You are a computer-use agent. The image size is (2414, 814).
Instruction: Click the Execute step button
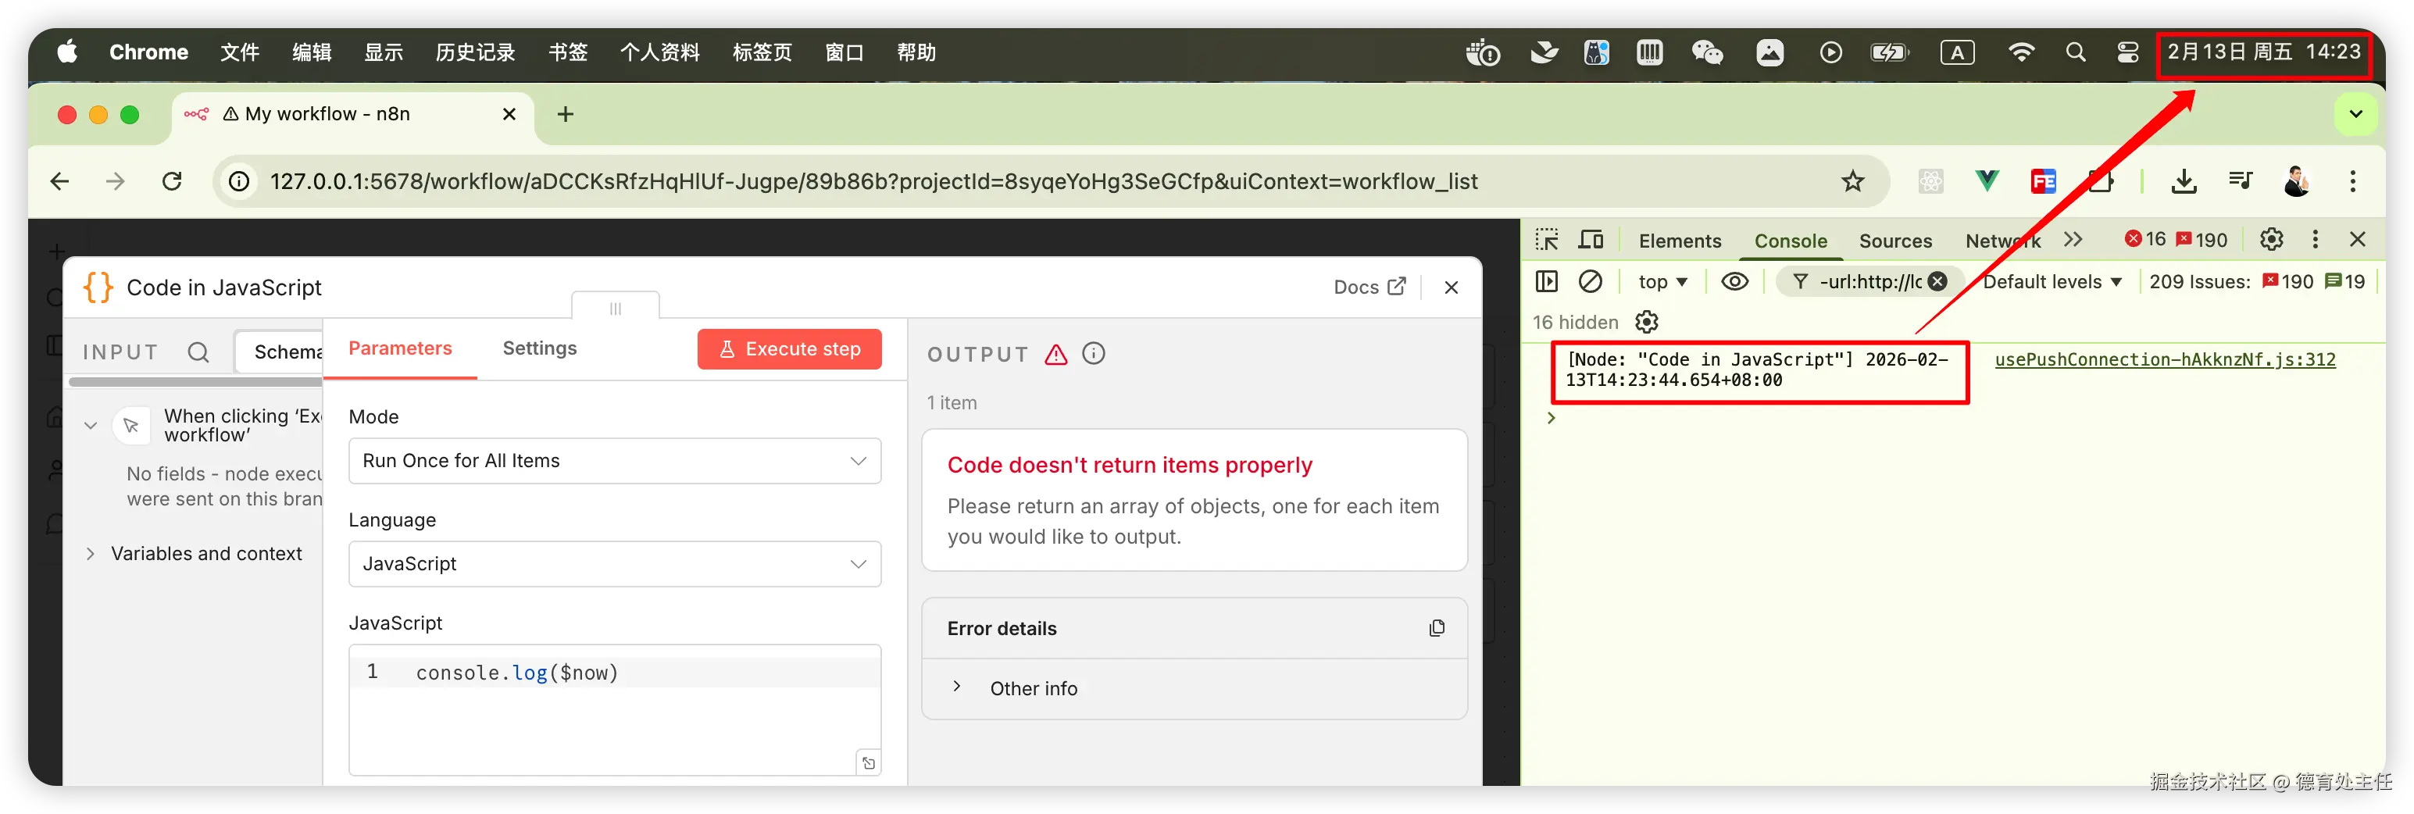pos(789,349)
